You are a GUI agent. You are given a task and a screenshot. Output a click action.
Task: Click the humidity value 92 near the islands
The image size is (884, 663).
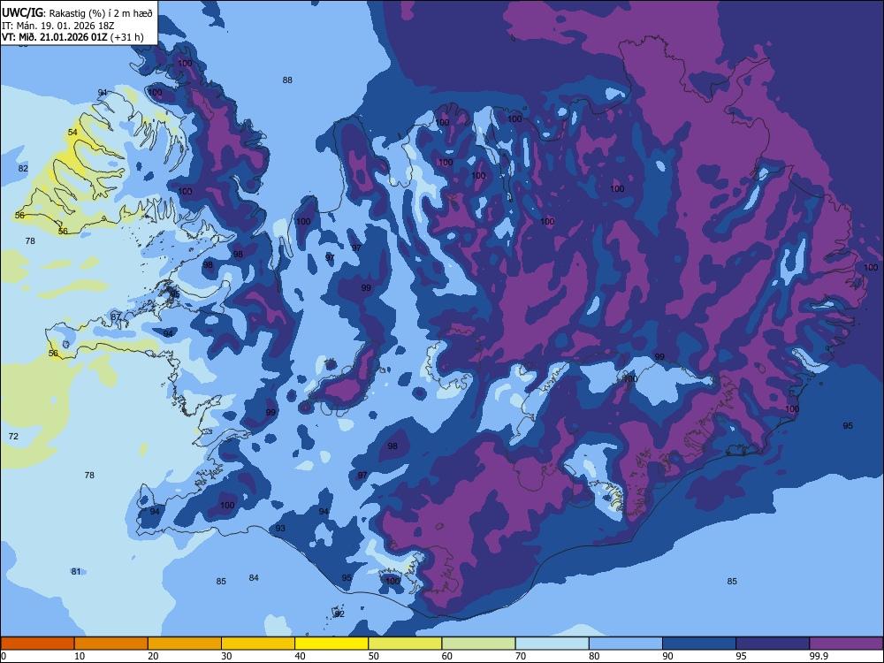coord(339,614)
